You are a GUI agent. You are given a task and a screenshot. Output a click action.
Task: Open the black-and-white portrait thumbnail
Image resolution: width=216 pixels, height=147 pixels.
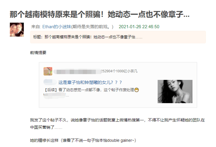click(x=175, y=91)
